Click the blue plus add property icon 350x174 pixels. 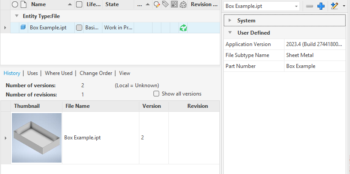[321, 6]
